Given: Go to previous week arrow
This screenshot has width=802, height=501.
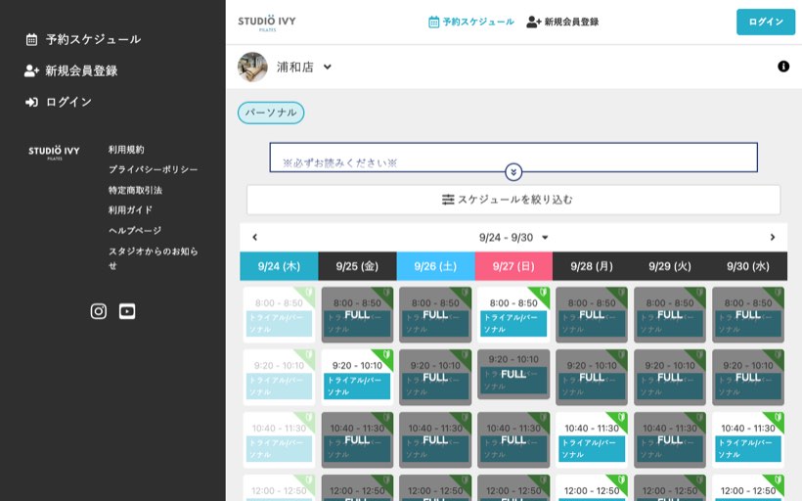Looking at the screenshot, I should point(254,237).
